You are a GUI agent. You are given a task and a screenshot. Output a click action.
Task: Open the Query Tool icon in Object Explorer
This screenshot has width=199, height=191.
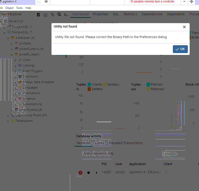tap(38, 15)
